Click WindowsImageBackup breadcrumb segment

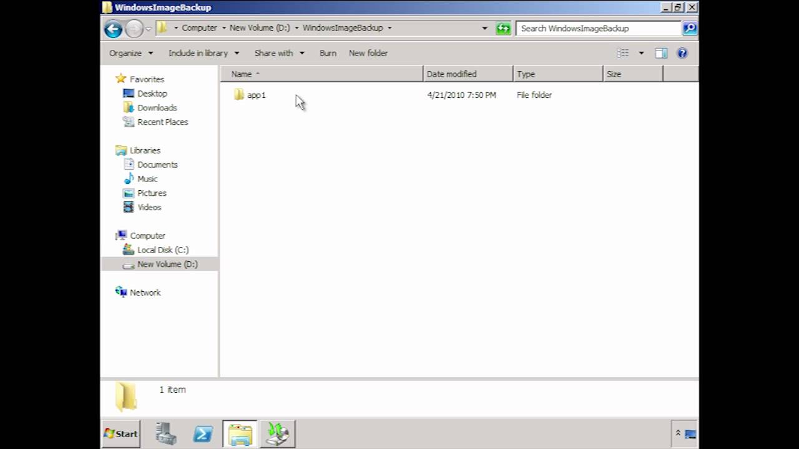click(x=343, y=28)
